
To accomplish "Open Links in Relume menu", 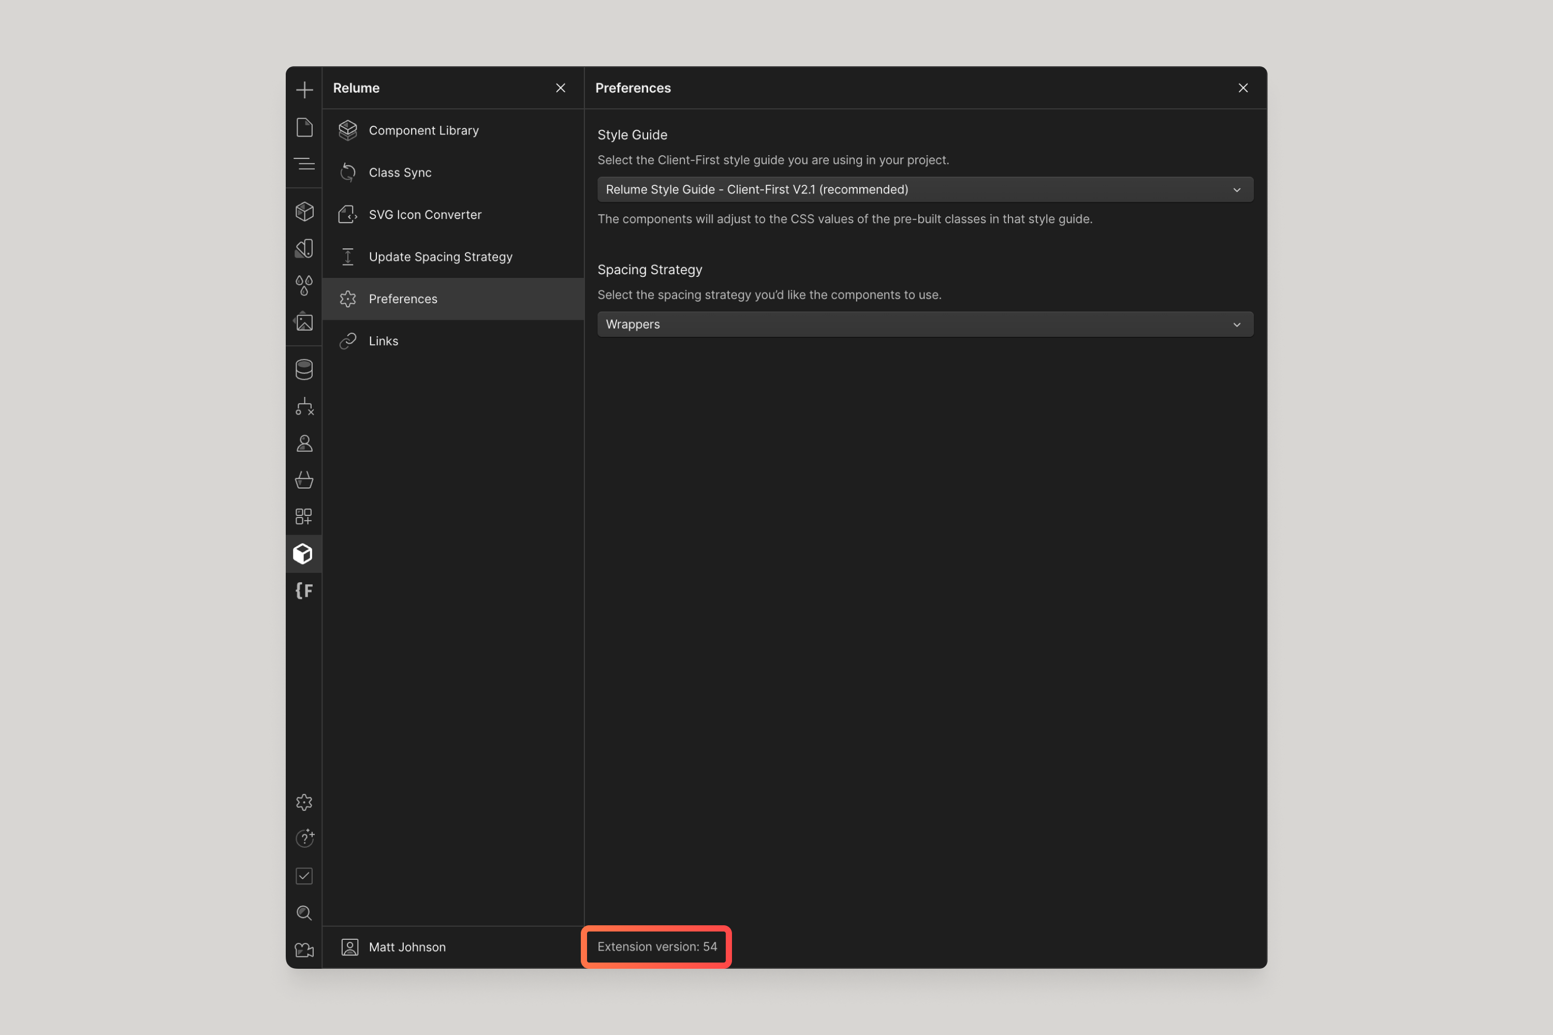I will click(x=453, y=341).
